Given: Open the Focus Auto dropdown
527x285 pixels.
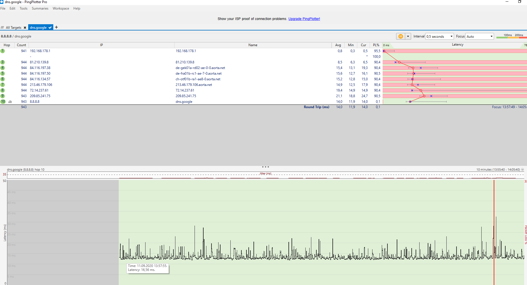Looking at the screenshot, I should click(x=479, y=36).
